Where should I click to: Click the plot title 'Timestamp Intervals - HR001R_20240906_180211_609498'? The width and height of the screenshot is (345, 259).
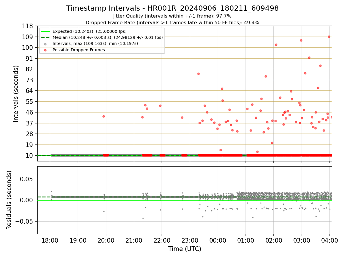[172, 8]
